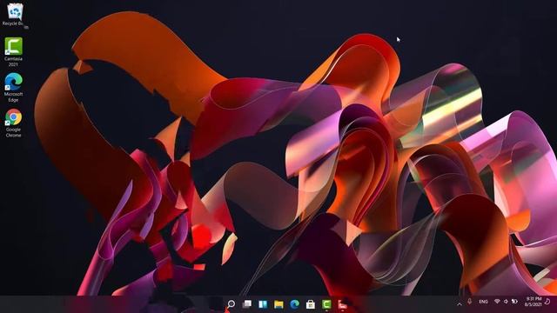Image resolution: width=557 pixels, height=313 pixels.
Task: Open File Explorer from the taskbar
Action: [278, 304]
